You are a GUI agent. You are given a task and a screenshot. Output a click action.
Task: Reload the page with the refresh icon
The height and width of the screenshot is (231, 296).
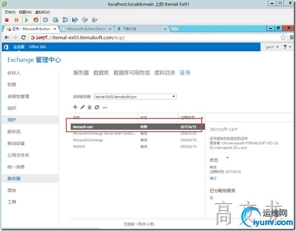[23, 38]
